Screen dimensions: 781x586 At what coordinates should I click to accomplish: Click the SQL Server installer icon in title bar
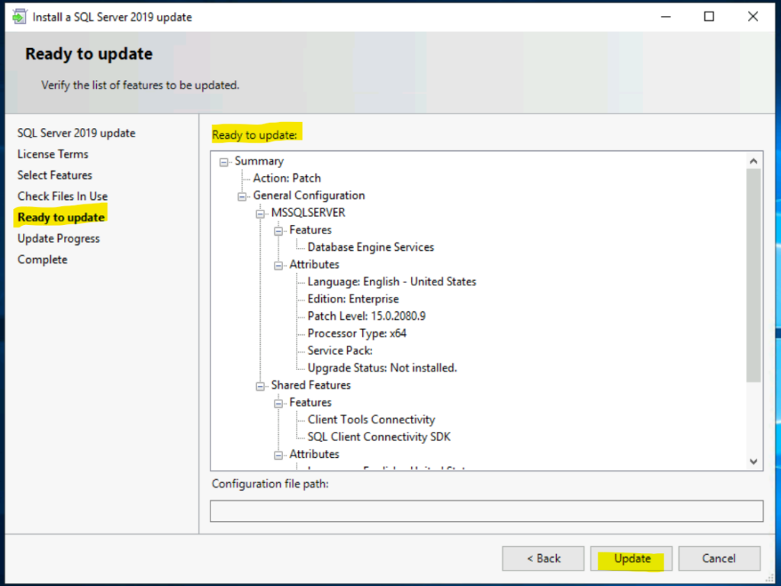(19, 17)
